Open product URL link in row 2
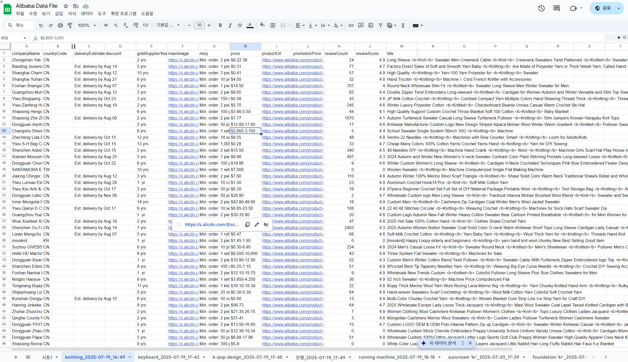 pos(292,60)
